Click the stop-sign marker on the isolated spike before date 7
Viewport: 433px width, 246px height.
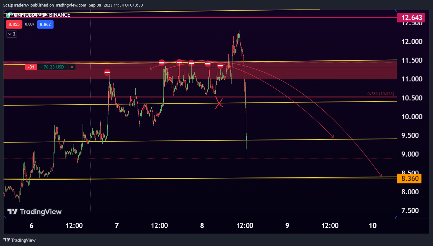tap(107, 73)
